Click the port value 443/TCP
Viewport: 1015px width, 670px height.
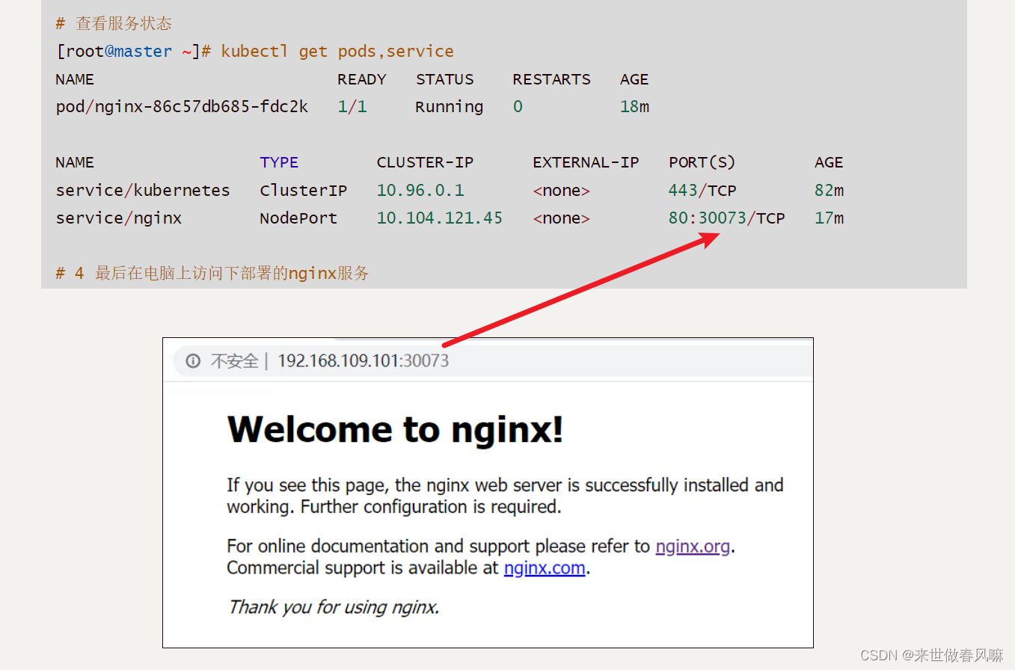tap(702, 190)
